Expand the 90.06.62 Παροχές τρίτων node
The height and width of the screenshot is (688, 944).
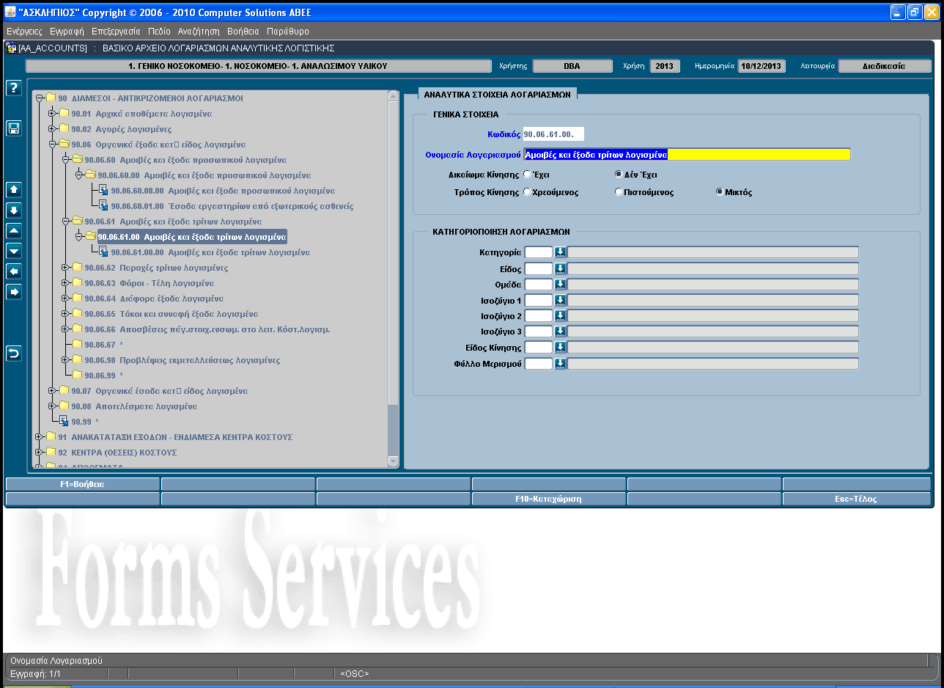tap(65, 268)
